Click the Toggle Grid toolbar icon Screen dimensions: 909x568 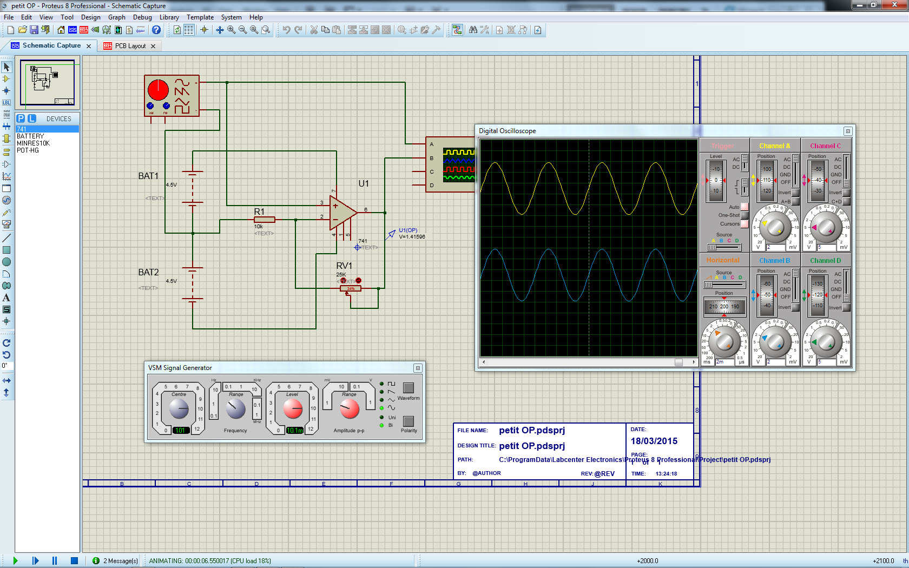coord(189,30)
